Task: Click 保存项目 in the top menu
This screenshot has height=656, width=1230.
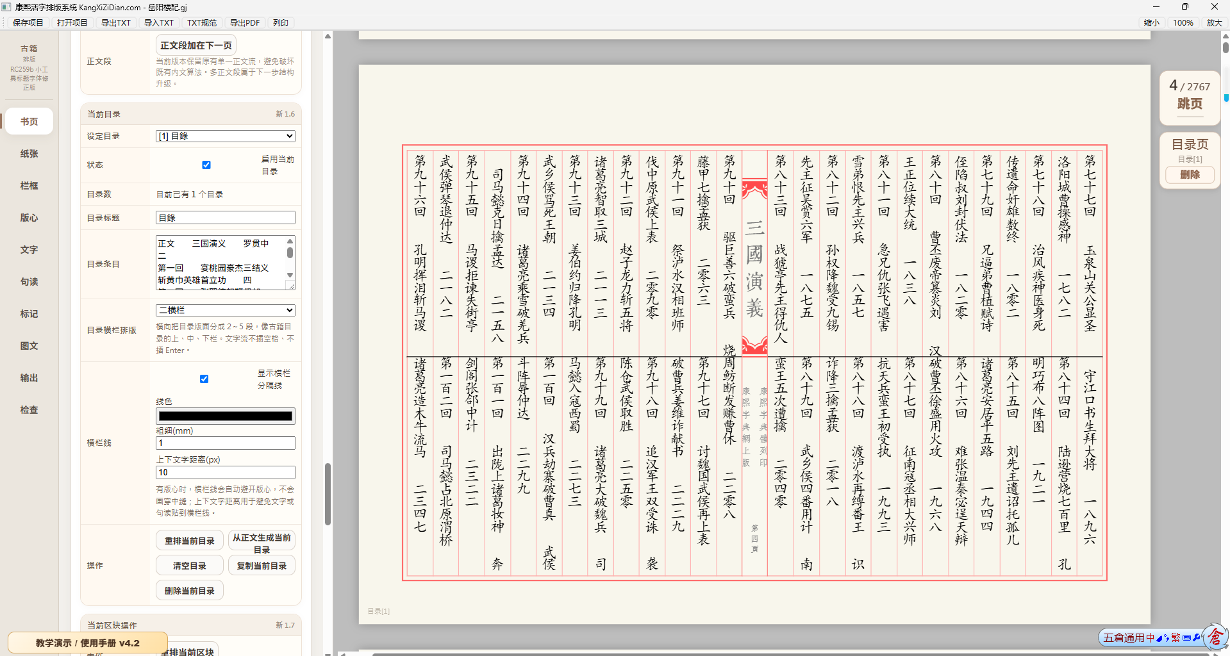Action: point(28,22)
